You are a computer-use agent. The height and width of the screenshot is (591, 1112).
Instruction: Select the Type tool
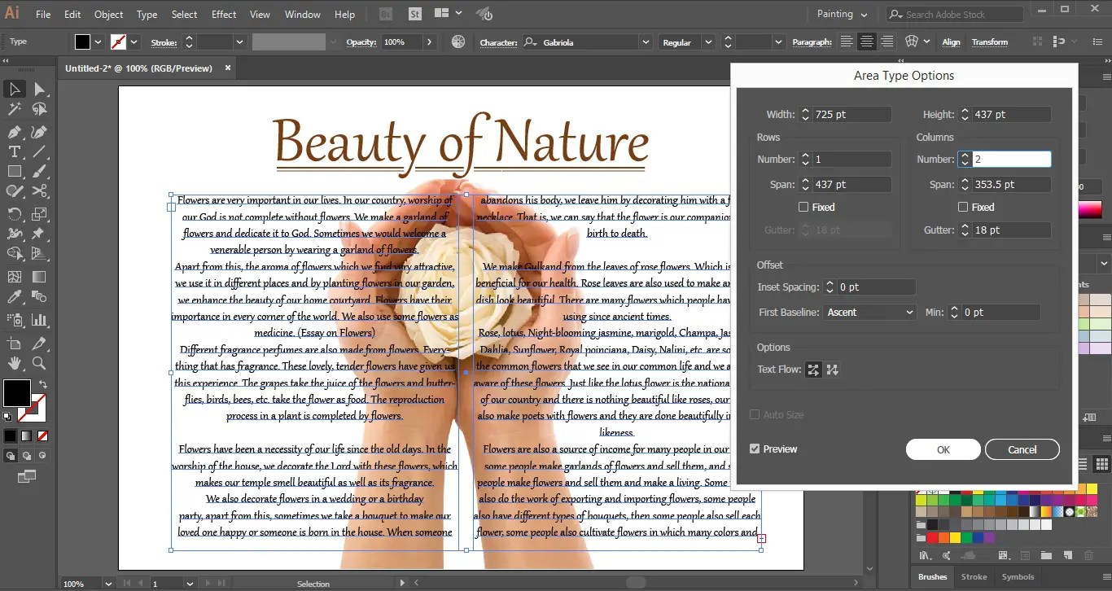pyautogui.click(x=15, y=151)
